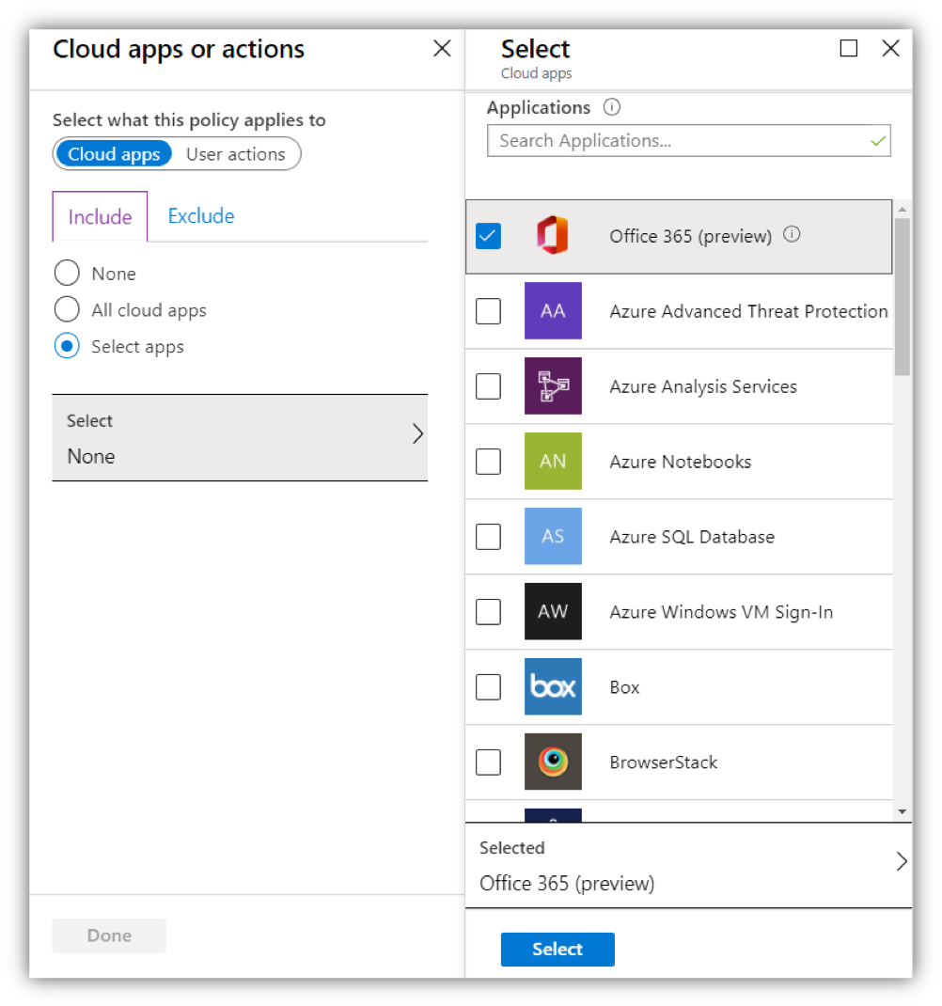Viewport: 942px width, 1006px height.
Task: Click the Azure Analysis Services icon
Action: click(553, 386)
